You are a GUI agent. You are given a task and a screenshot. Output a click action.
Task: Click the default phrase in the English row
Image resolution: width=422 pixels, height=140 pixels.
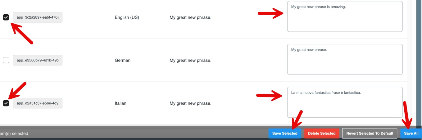point(190,17)
